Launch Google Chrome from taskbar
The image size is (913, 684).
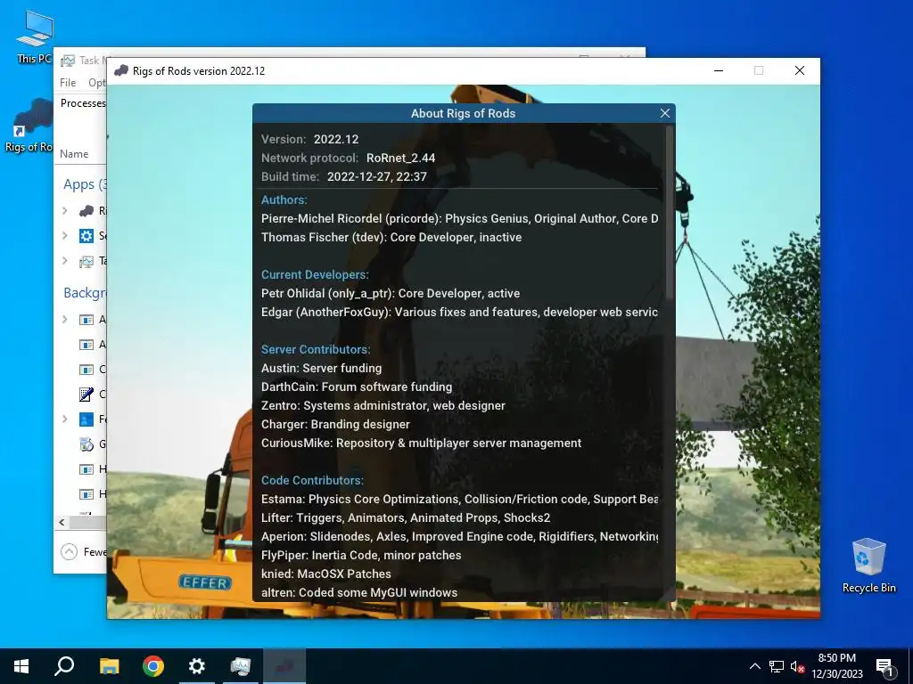click(x=153, y=666)
